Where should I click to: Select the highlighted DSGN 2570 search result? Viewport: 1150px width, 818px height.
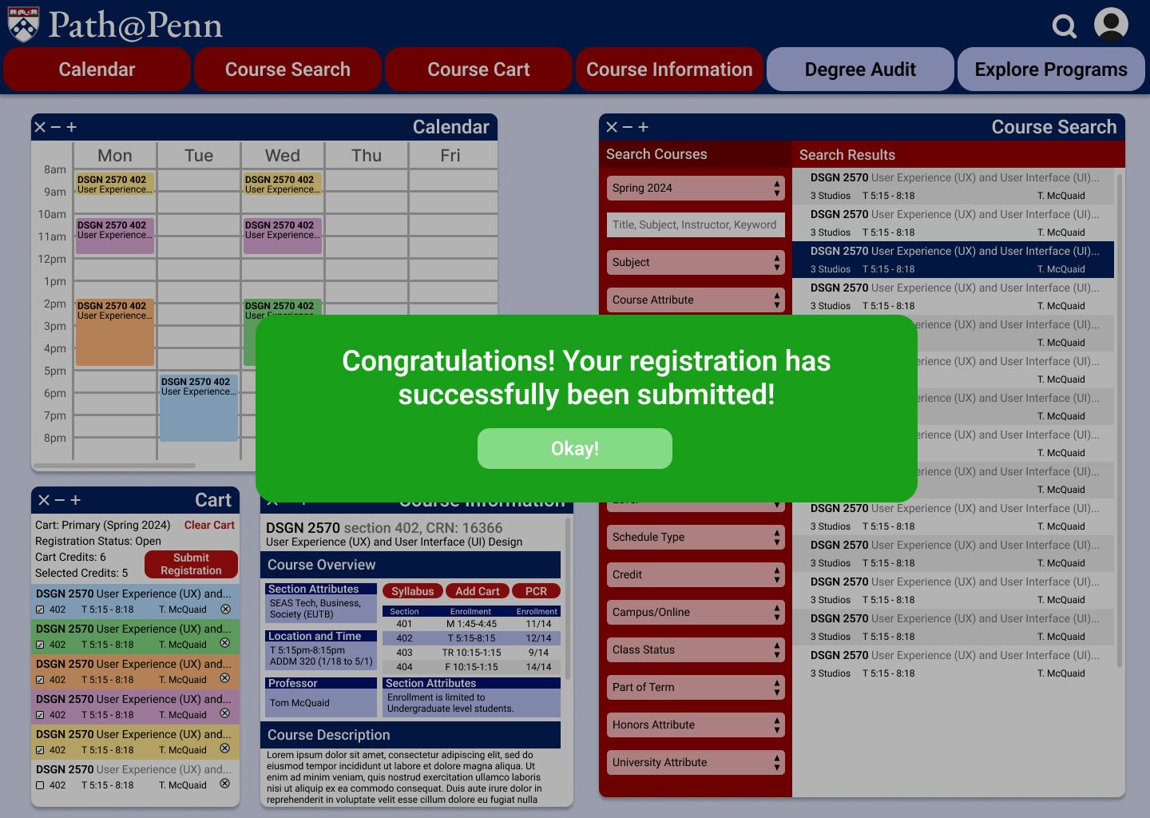(954, 260)
